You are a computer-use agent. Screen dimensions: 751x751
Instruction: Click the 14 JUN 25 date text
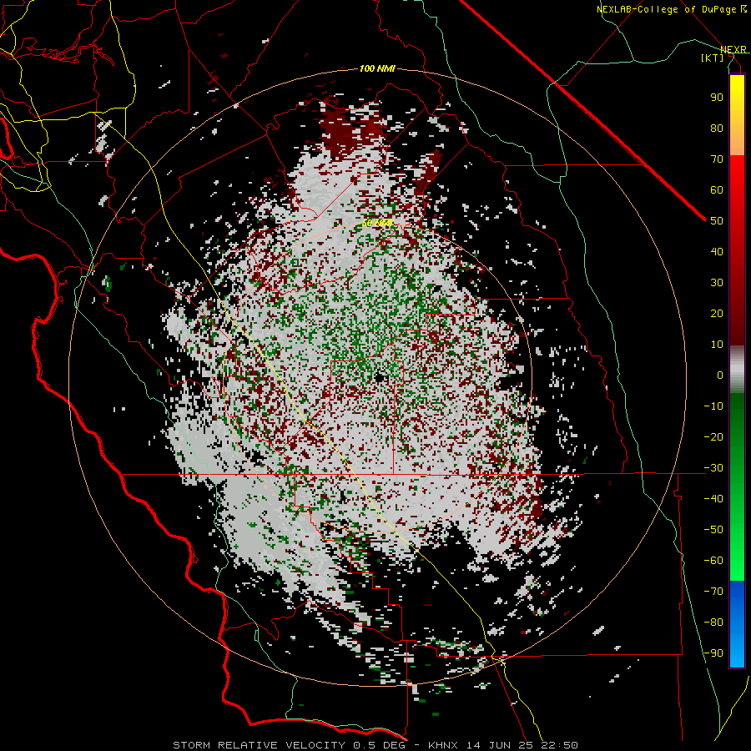502,745
